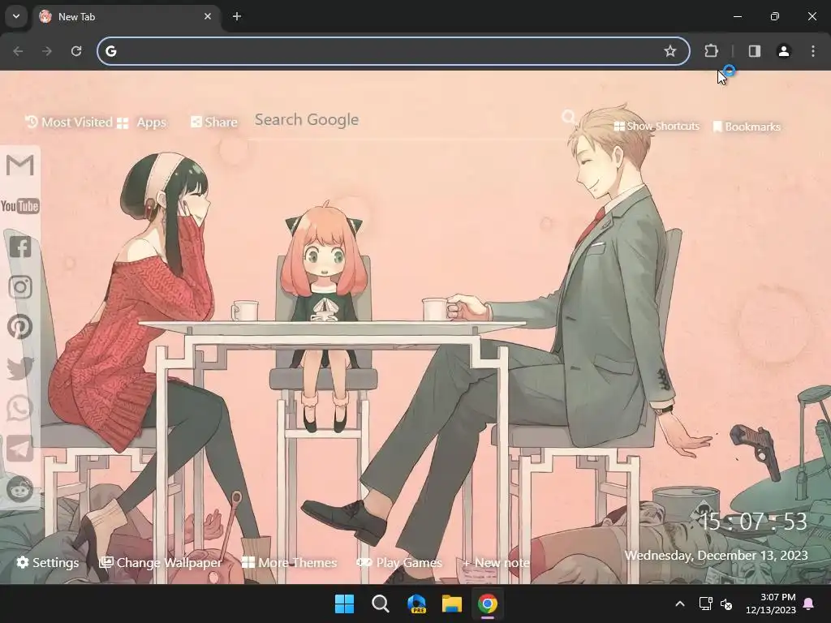Click the date Wednesday, December 13, 2023
Viewport: 831px width, 623px height.
tap(716, 555)
